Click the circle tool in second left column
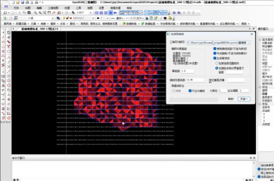274x181 pixels. 8,85
